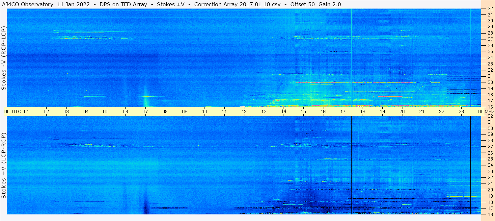Choose the 23 hour marker on time axis
Image resolution: width=495 pixels, height=221 pixels.
(x=461, y=111)
